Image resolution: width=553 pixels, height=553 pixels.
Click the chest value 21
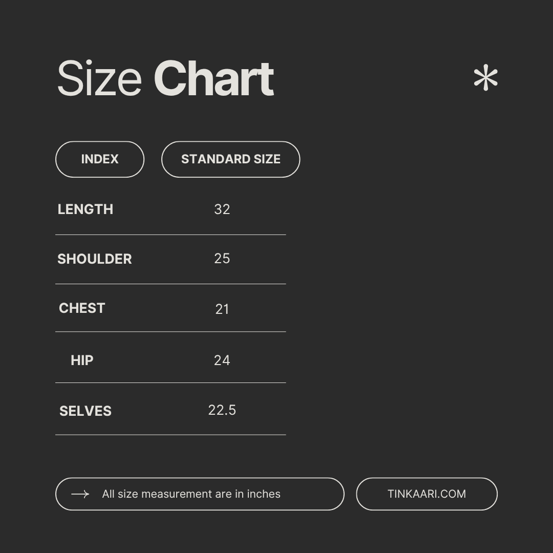click(222, 309)
